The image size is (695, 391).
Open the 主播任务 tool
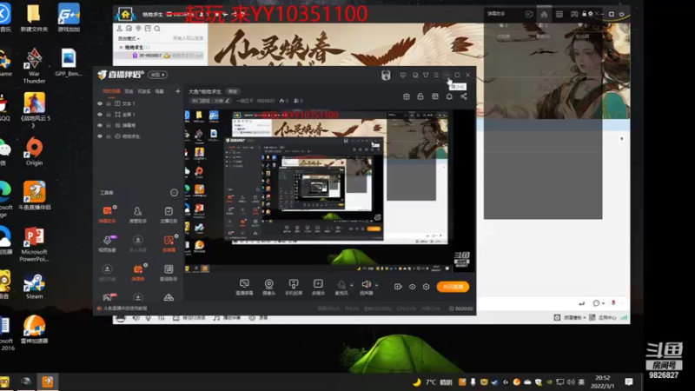[169, 214]
